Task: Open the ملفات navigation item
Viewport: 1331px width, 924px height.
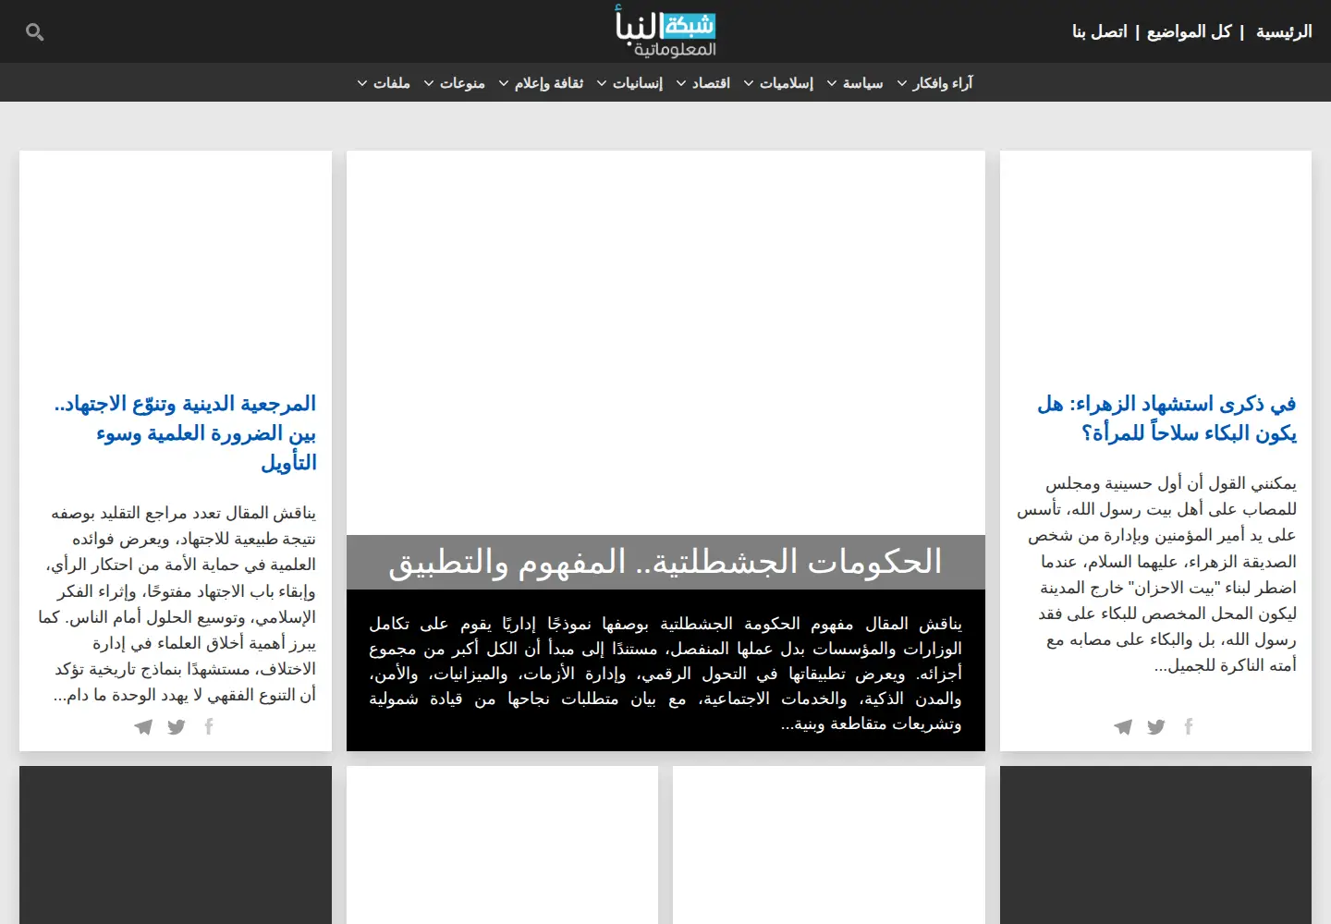Action: click(384, 83)
